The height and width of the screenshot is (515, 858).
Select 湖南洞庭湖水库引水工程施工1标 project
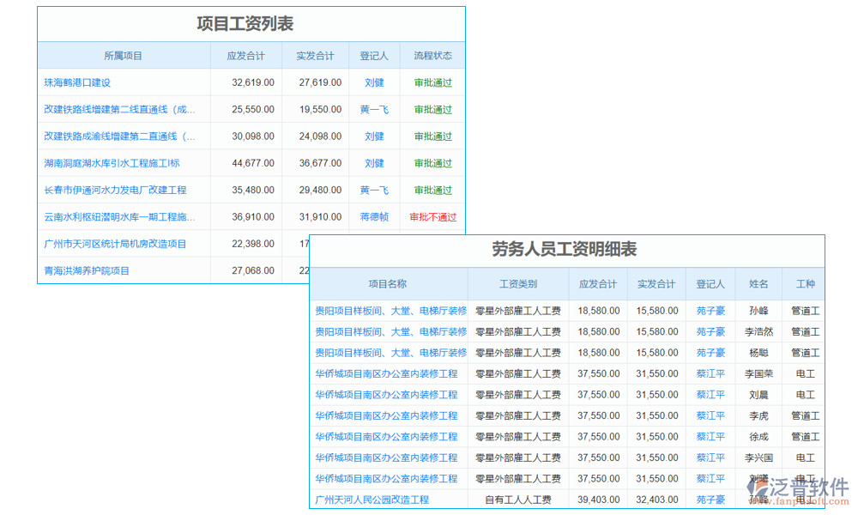pos(119,162)
